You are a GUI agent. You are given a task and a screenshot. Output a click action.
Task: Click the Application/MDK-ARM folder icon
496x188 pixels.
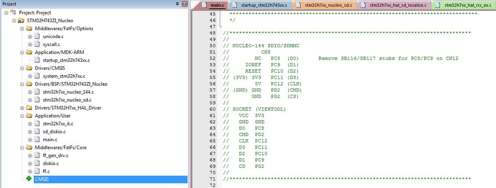29,52
